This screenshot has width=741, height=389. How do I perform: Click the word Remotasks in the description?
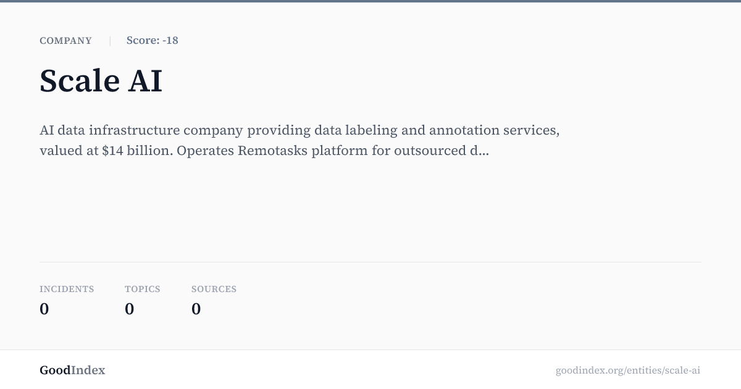[272, 151]
